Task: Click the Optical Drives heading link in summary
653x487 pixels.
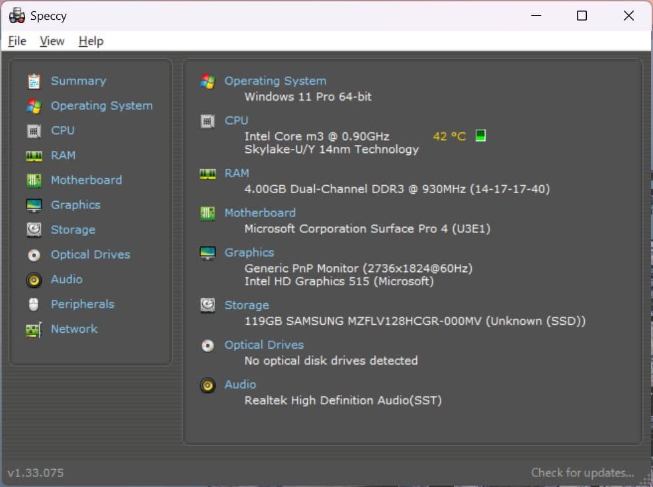Action: point(264,345)
